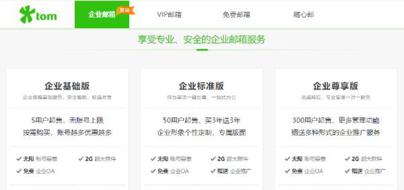Click the checkmark beside 免费 in 企业基础版
404x190 pixels.
click(x=19, y=171)
